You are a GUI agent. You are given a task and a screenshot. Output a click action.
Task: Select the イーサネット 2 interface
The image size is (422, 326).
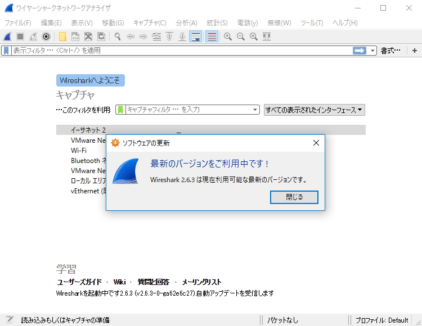coord(211,130)
